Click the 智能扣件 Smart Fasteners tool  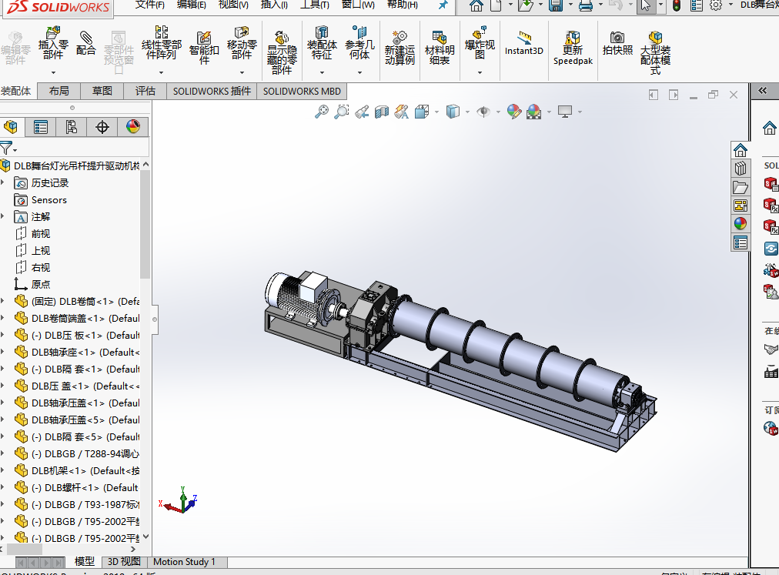point(204,48)
